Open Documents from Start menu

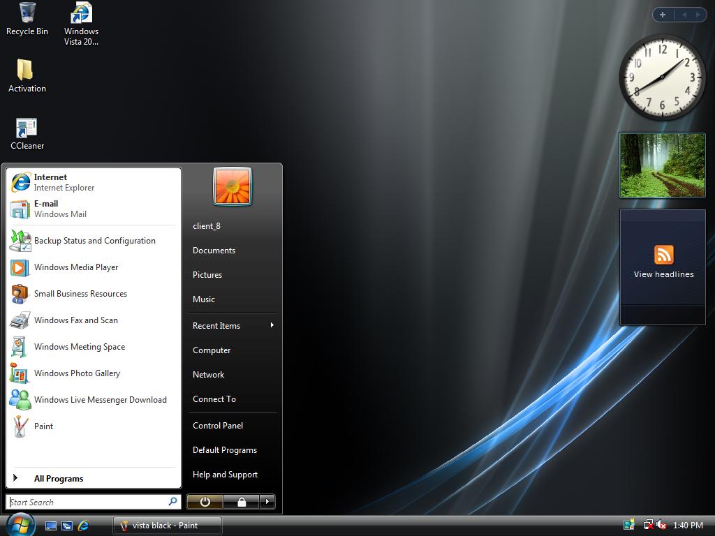[x=214, y=251]
